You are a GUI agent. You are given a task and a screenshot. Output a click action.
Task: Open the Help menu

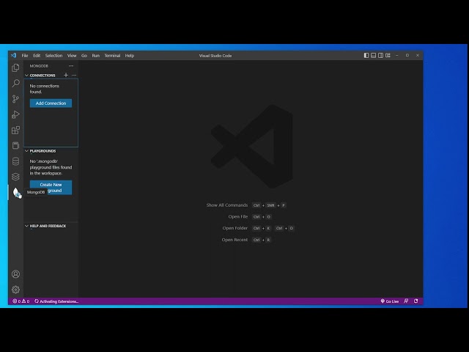pos(130,56)
